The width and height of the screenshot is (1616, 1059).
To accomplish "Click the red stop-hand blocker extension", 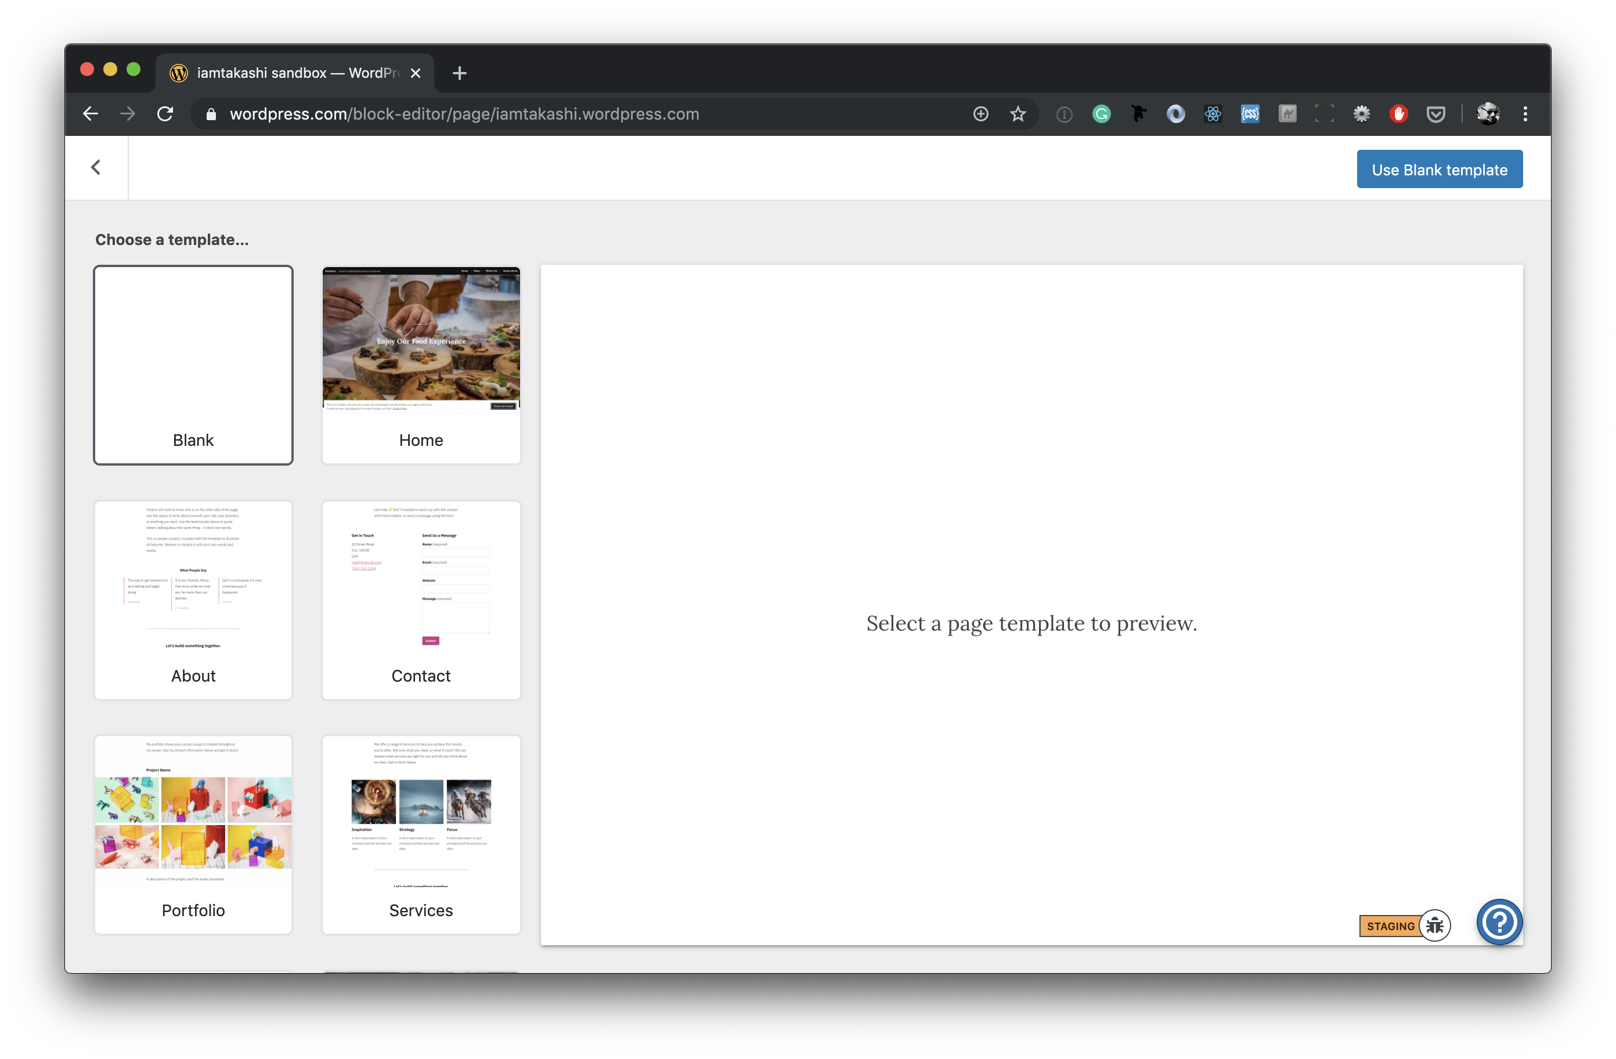I will point(1399,114).
